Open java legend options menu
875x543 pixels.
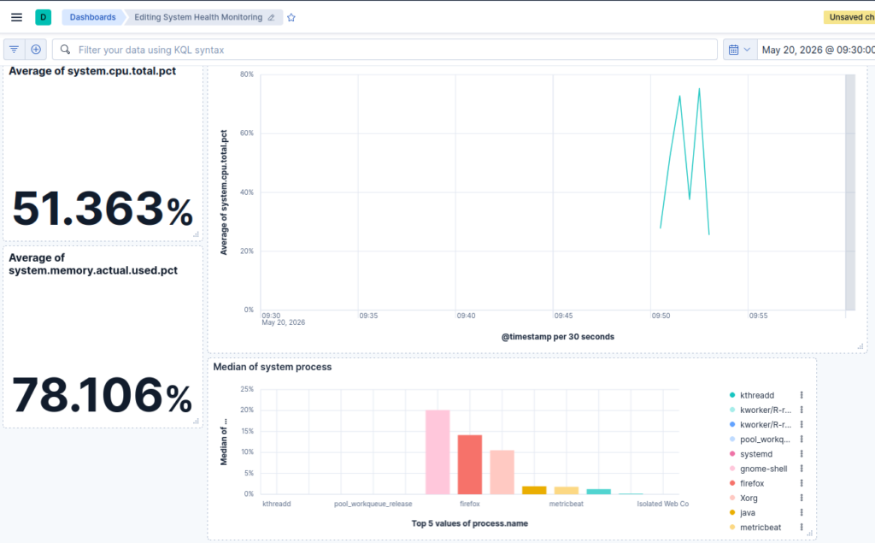802,512
